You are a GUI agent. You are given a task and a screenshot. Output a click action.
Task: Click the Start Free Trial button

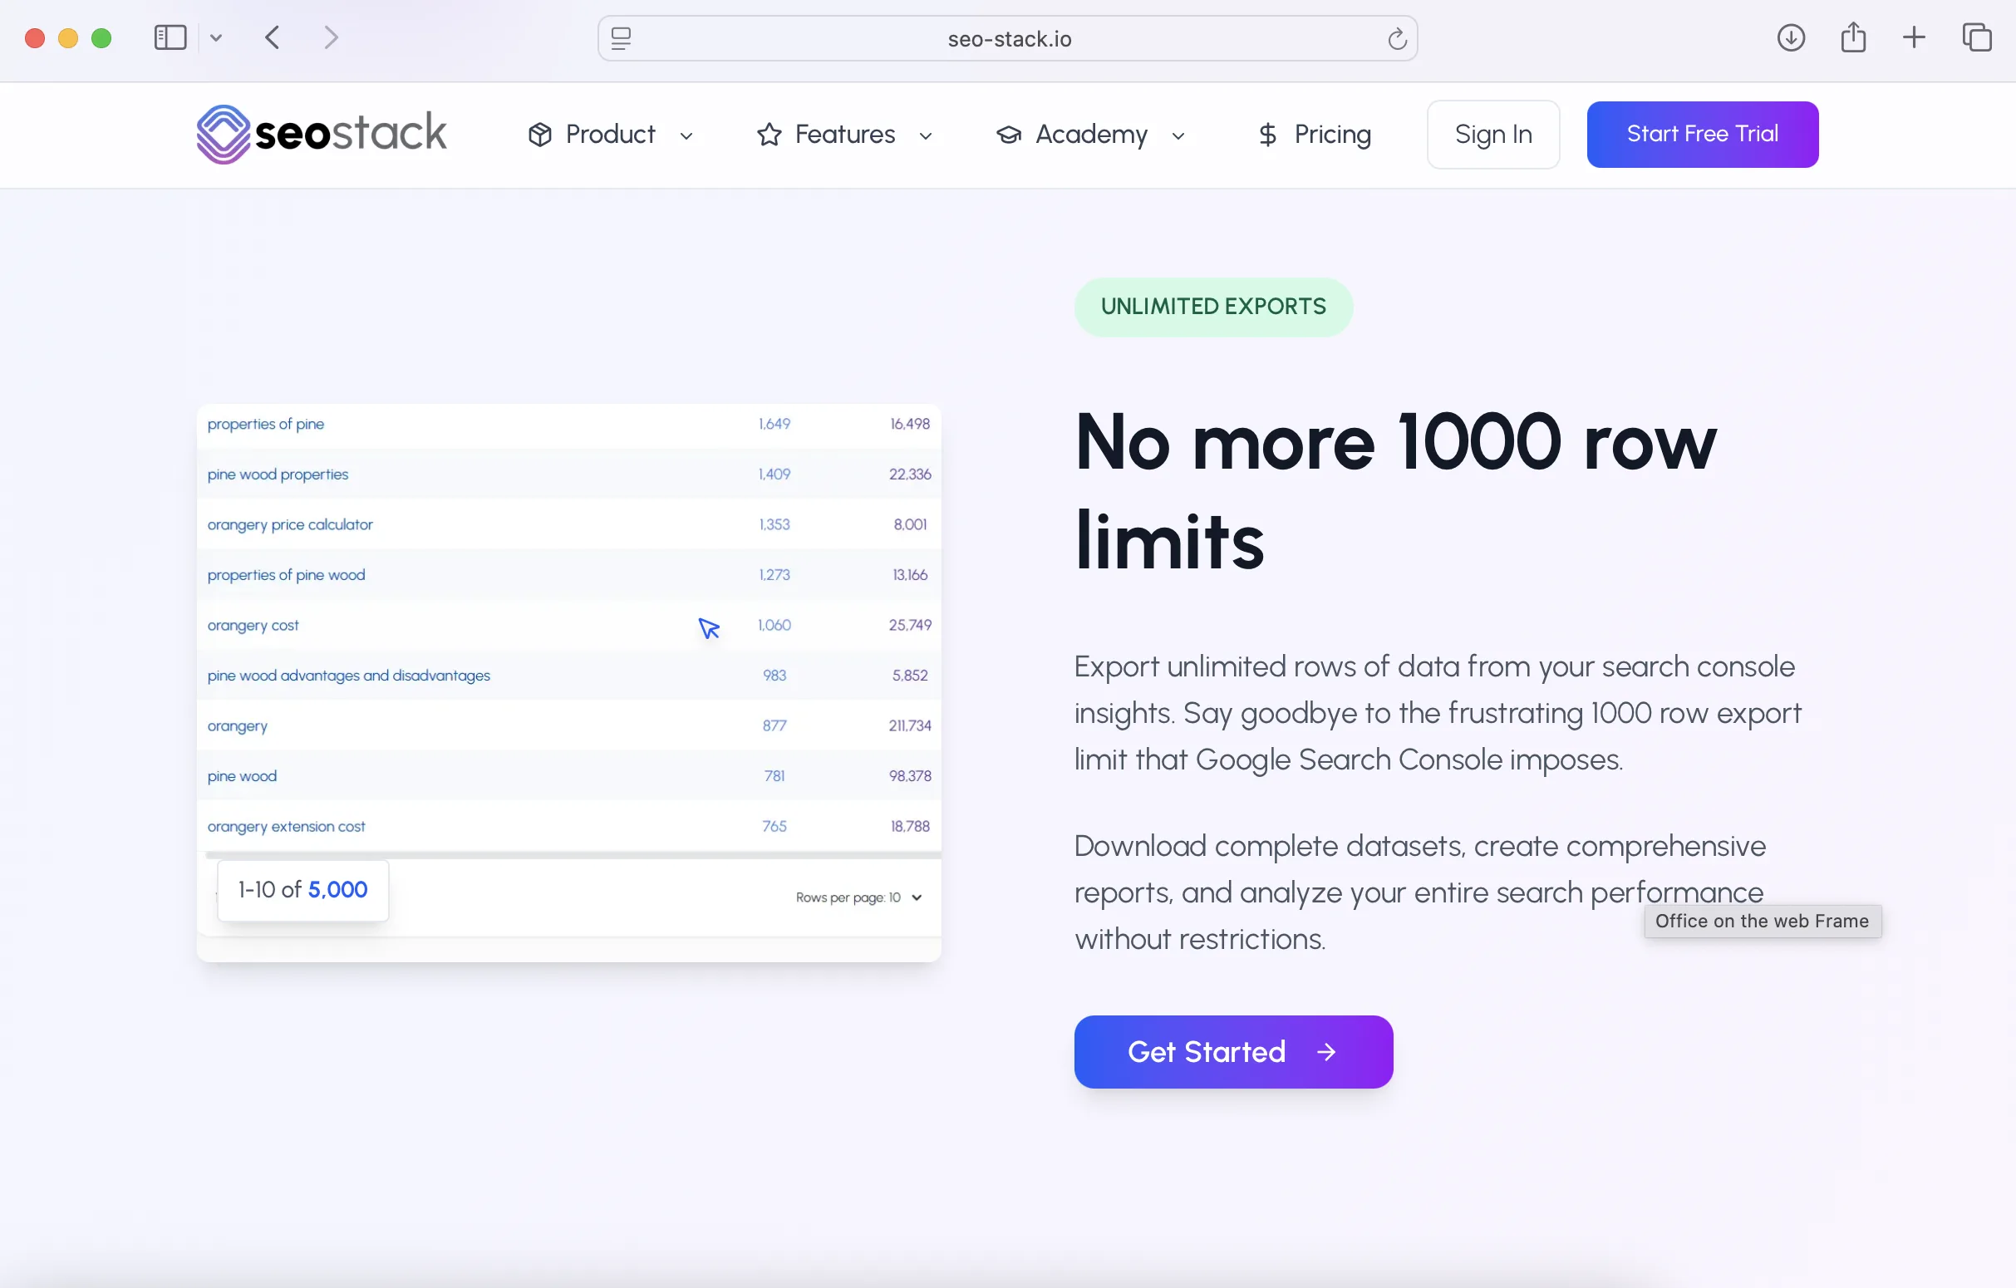(1702, 135)
